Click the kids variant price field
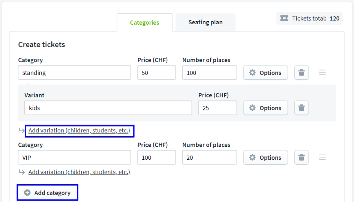The height and width of the screenshot is (202, 354). click(x=217, y=108)
